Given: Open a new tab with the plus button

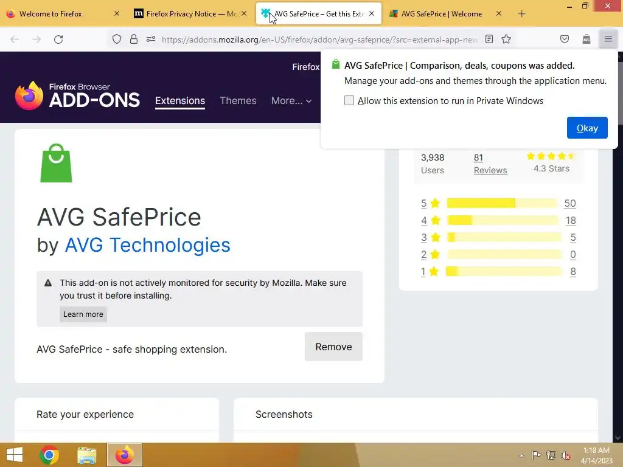Looking at the screenshot, I should click(521, 14).
